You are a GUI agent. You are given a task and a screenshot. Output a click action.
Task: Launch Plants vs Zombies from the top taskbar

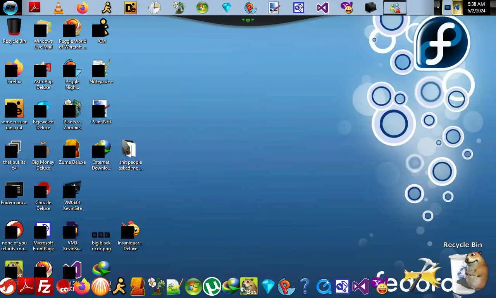179,7
